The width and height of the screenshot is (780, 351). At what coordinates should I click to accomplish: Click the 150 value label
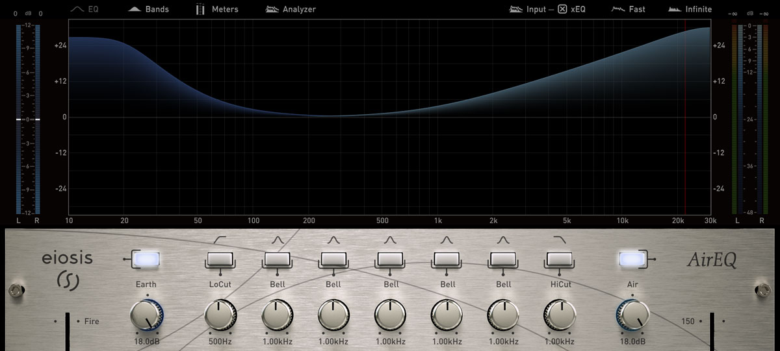pos(688,321)
